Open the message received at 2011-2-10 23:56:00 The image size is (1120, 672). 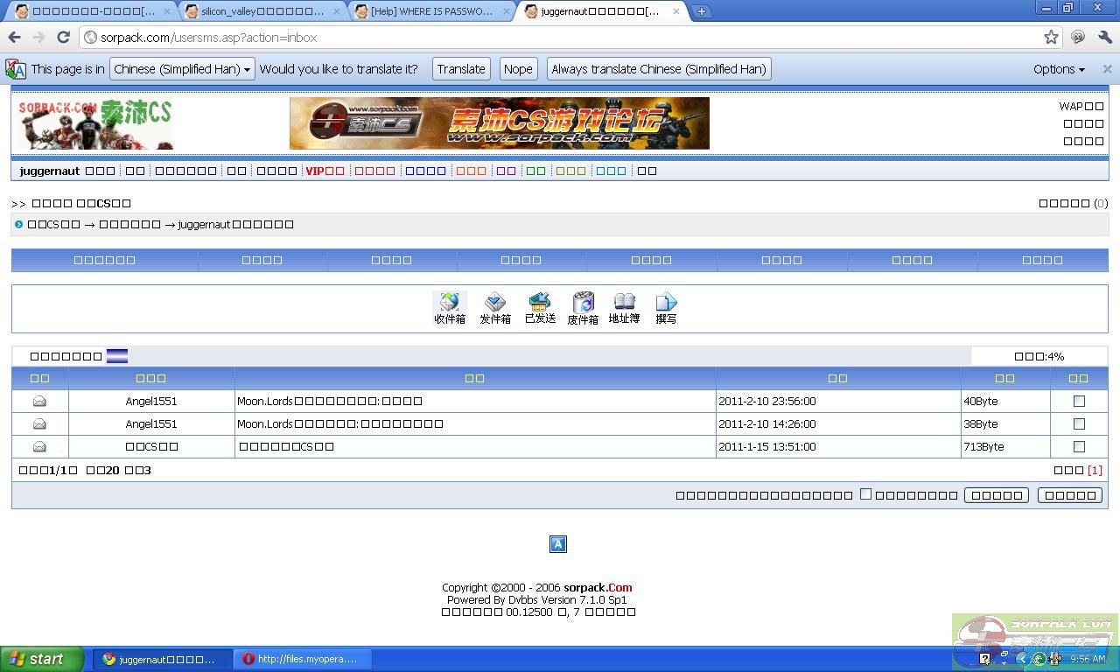pos(330,401)
